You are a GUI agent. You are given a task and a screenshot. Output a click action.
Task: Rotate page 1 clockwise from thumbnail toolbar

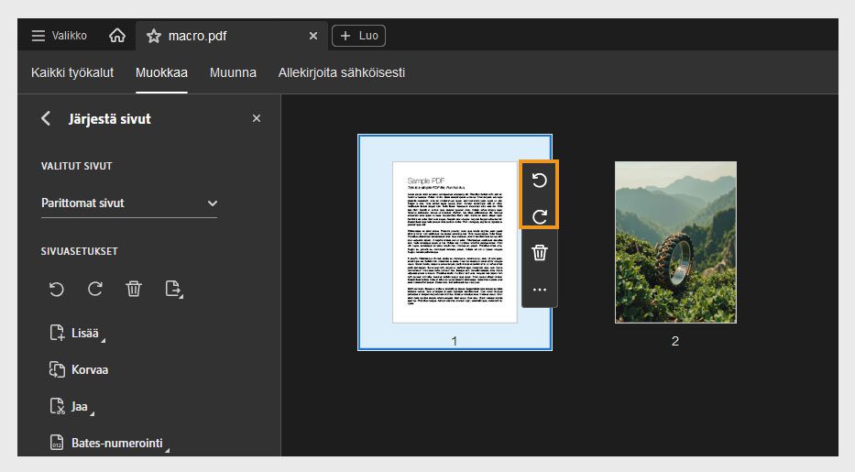click(539, 216)
